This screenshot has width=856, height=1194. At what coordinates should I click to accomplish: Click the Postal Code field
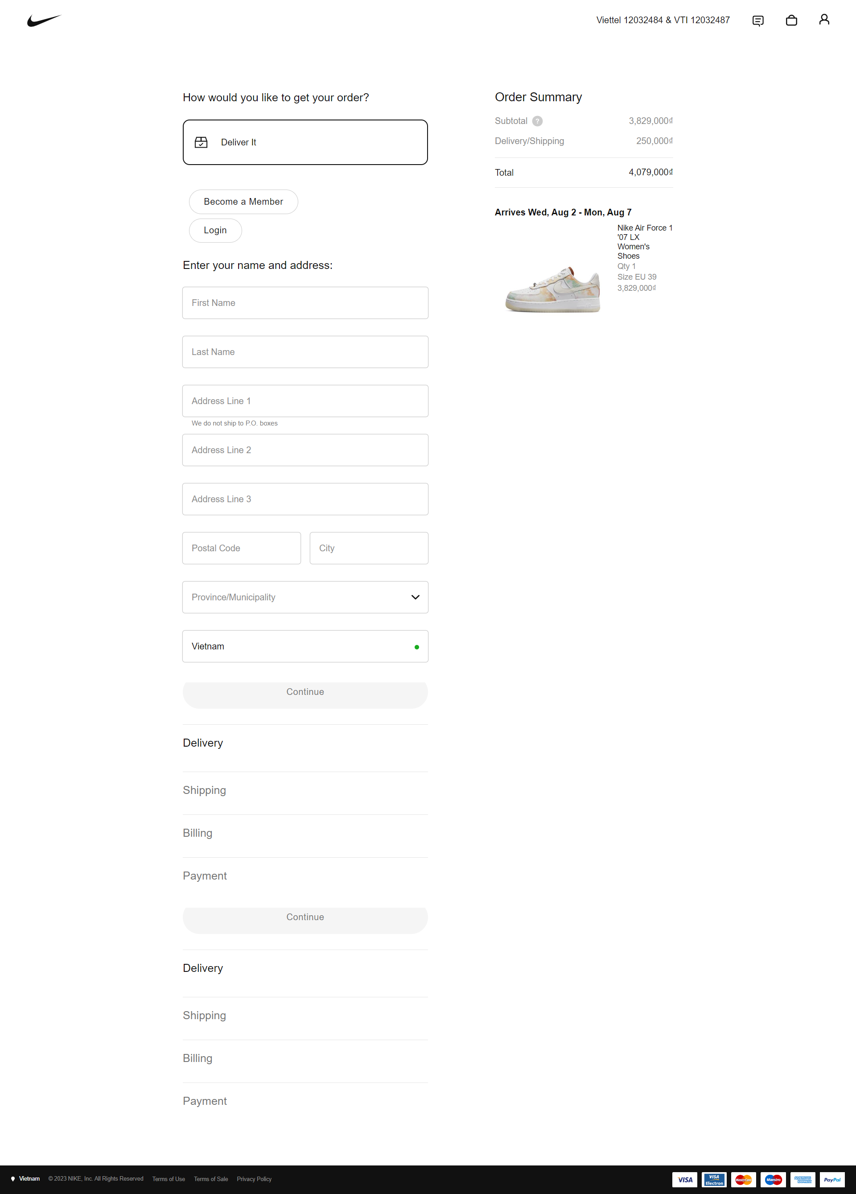[x=242, y=548]
